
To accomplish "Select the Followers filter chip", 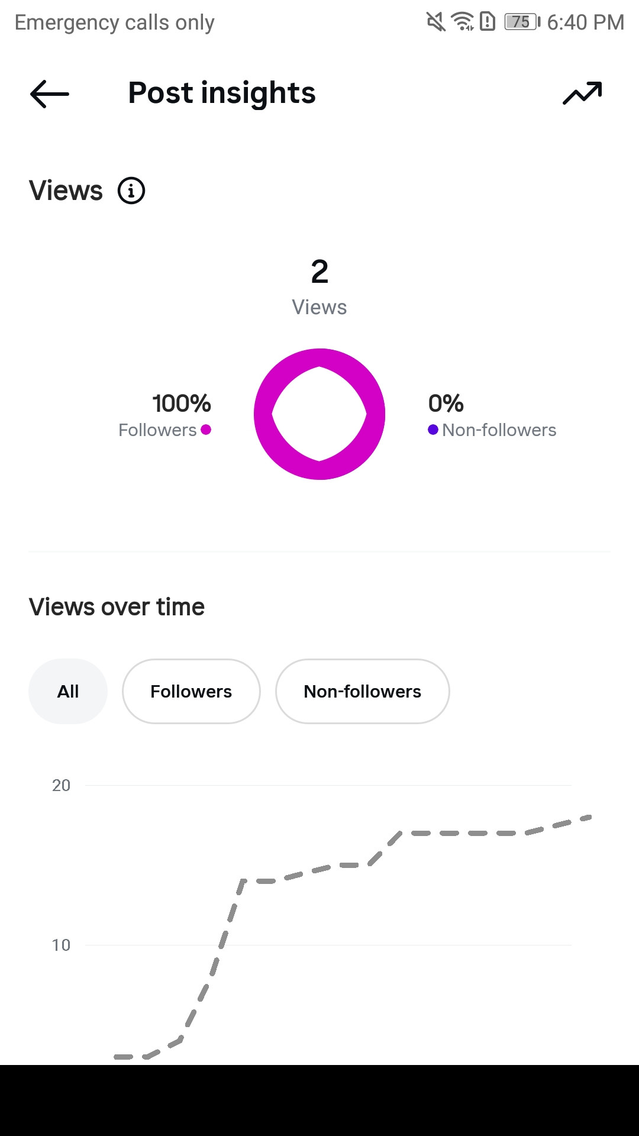I will [191, 691].
